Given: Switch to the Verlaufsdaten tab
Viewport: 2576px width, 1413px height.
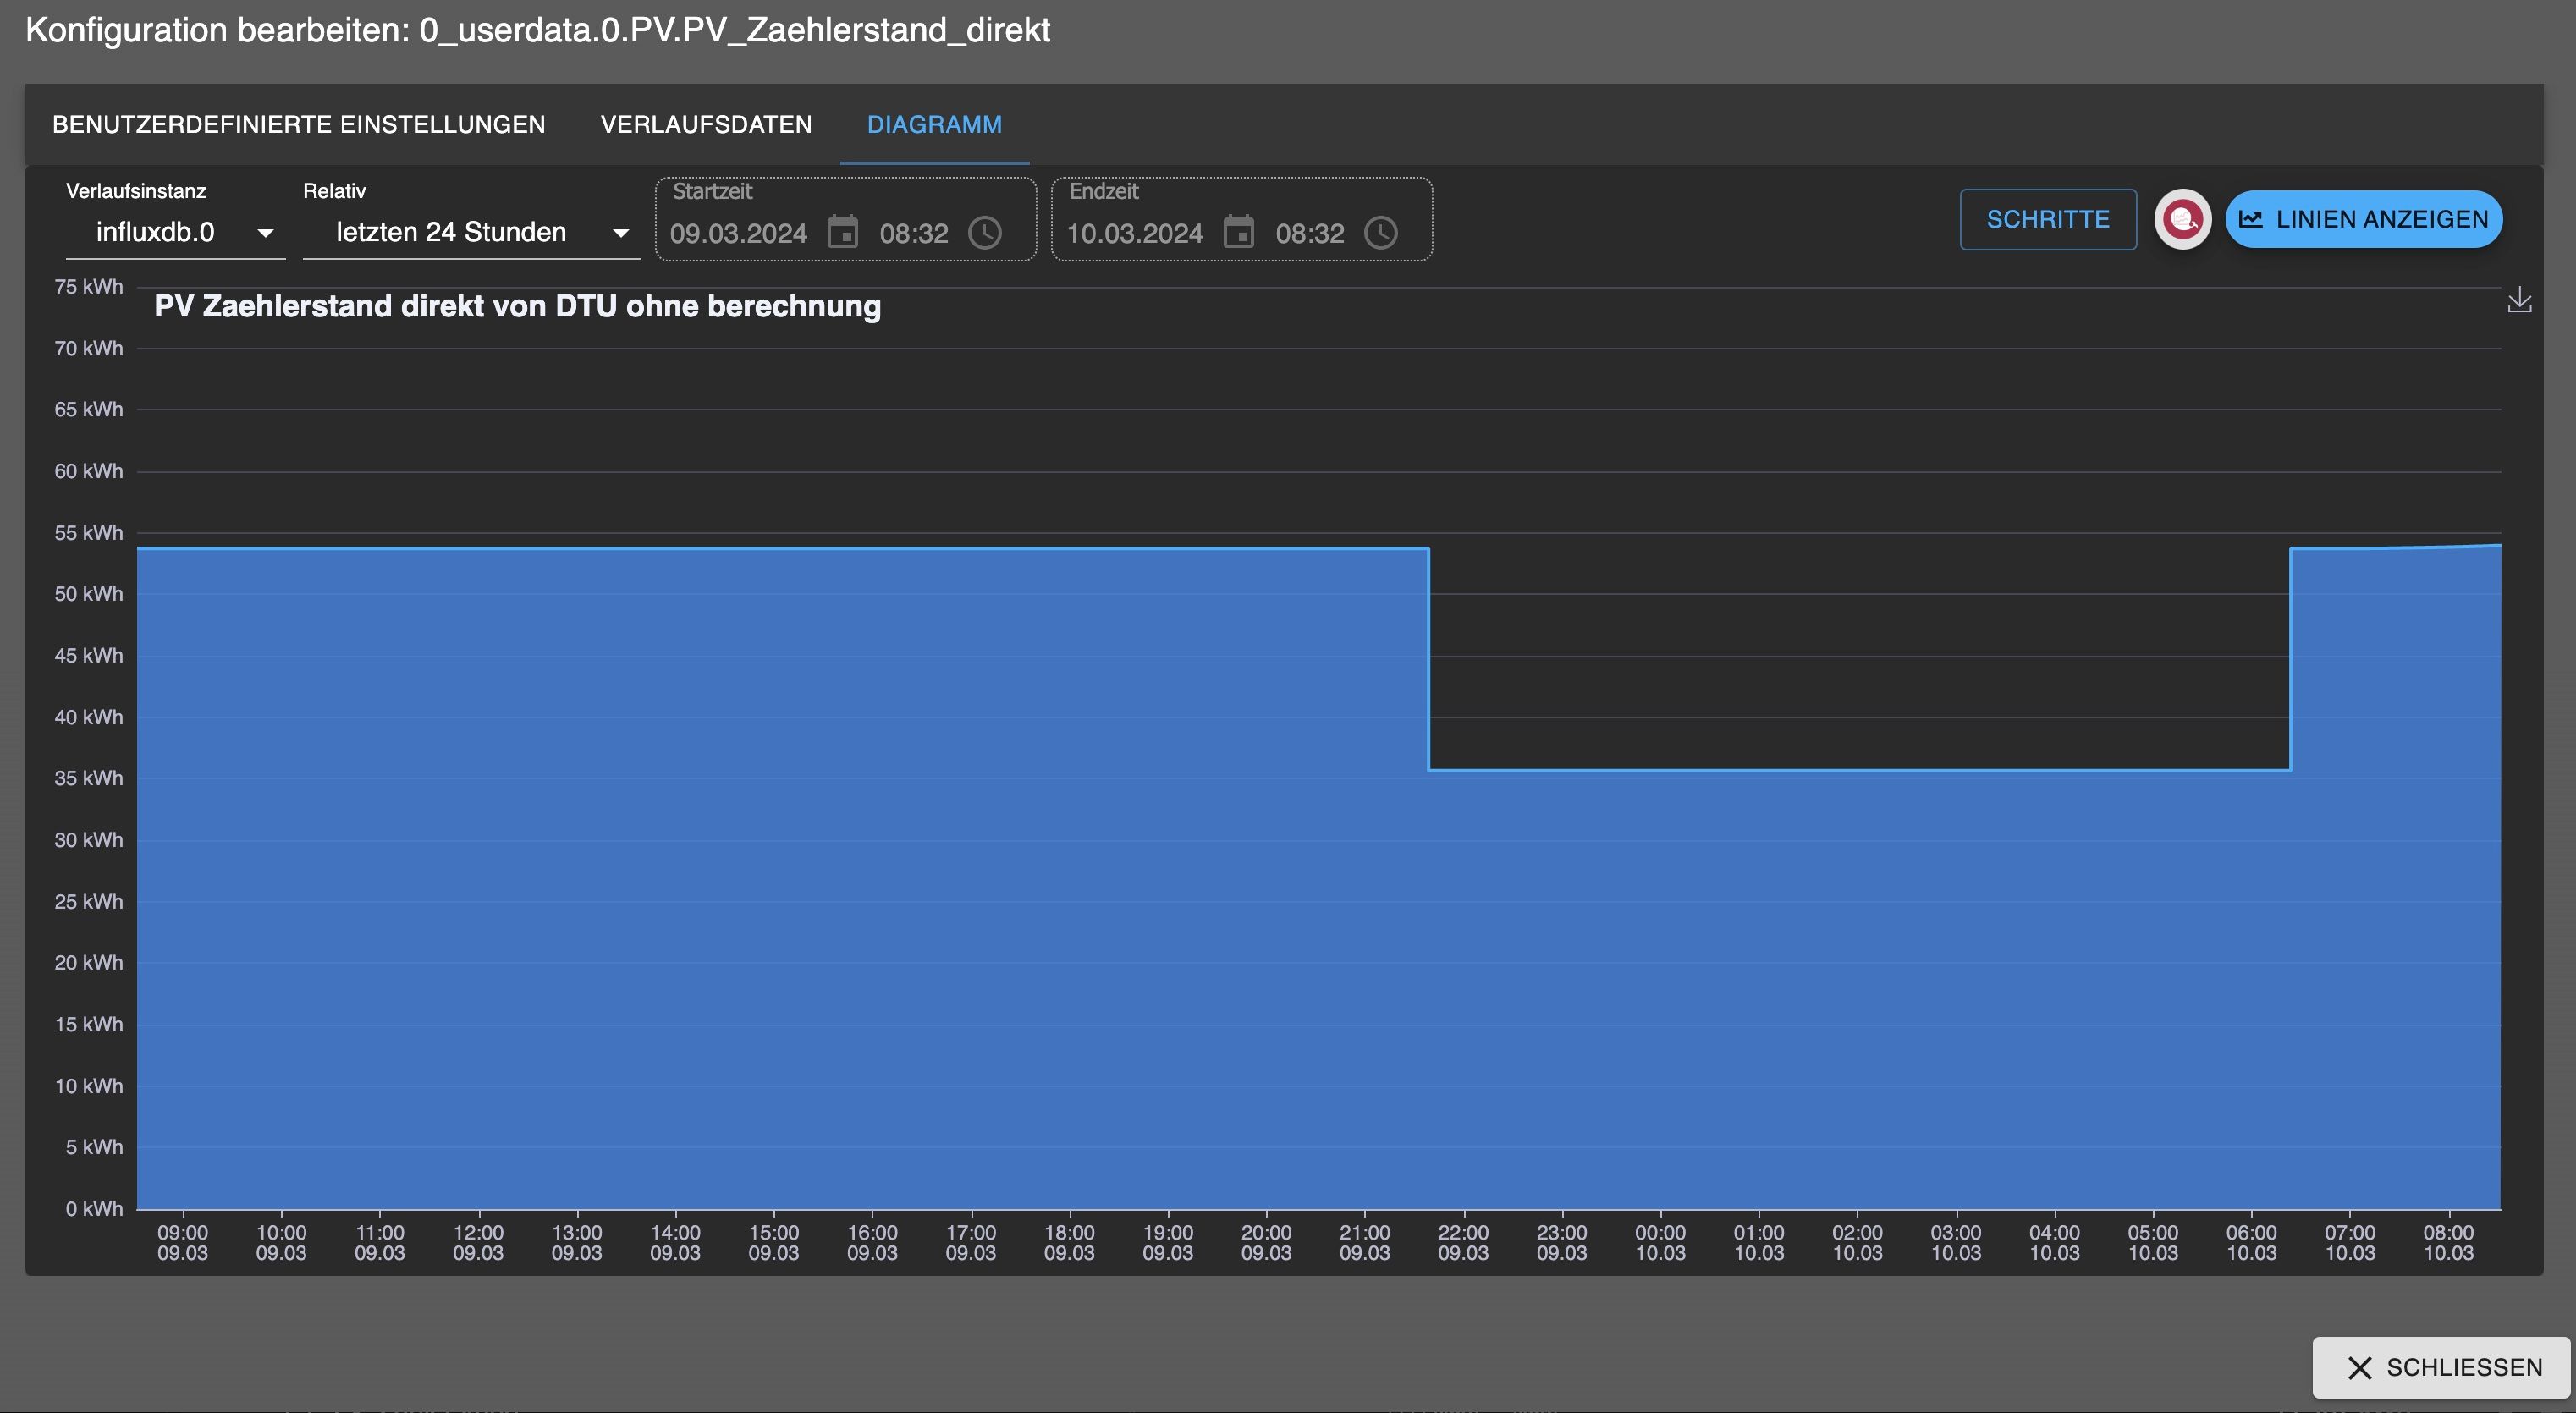Looking at the screenshot, I should pyautogui.click(x=706, y=125).
